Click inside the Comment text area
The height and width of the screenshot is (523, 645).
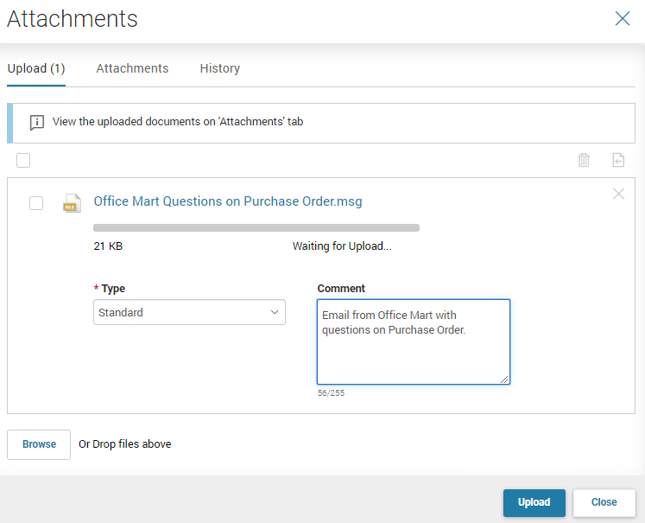coord(414,341)
